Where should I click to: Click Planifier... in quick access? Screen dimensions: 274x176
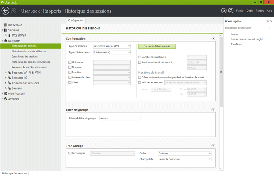[236, 44]
